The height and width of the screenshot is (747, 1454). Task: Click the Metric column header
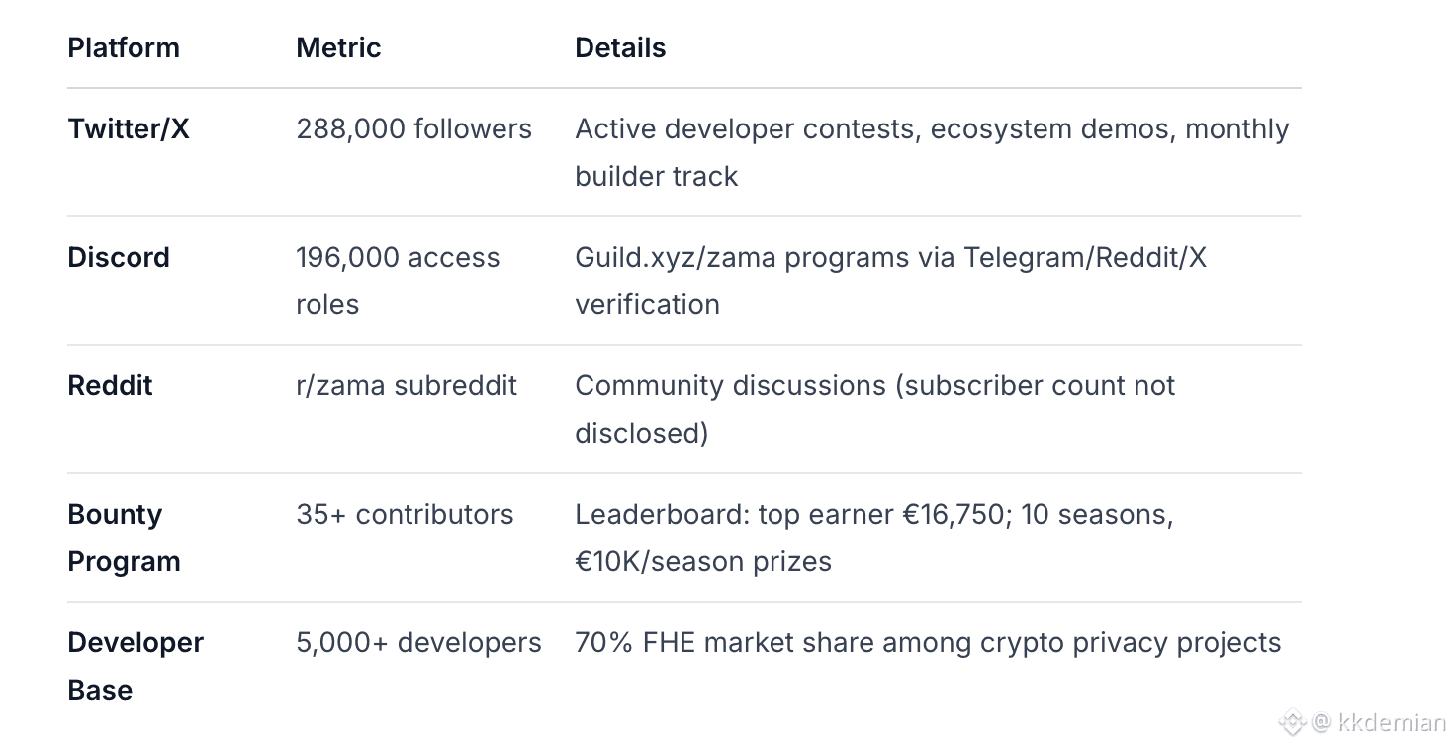338,47
